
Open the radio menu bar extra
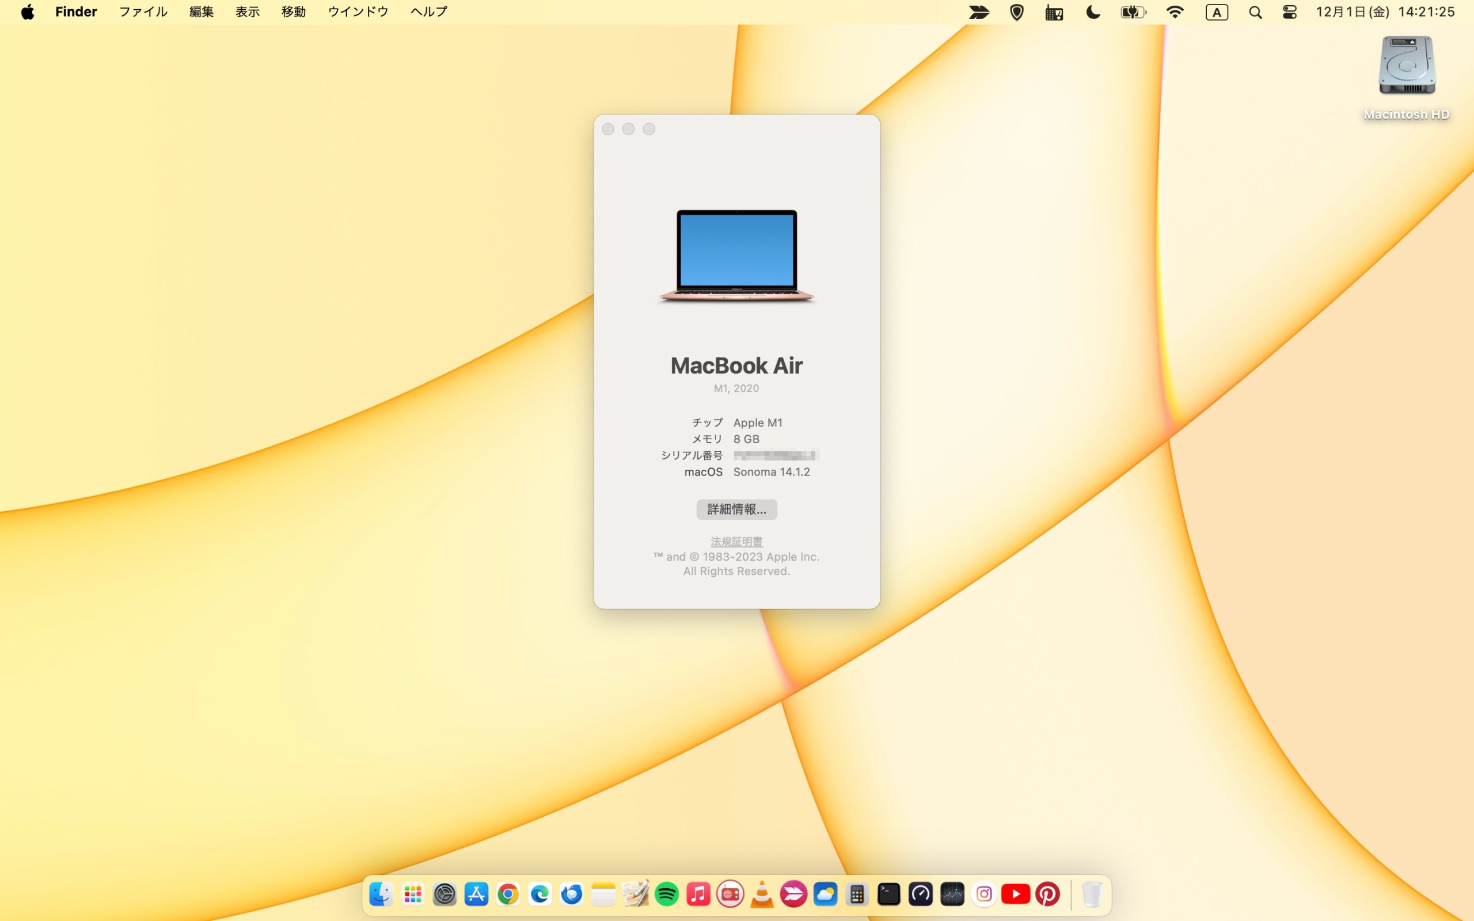[x=1054, y=12]
